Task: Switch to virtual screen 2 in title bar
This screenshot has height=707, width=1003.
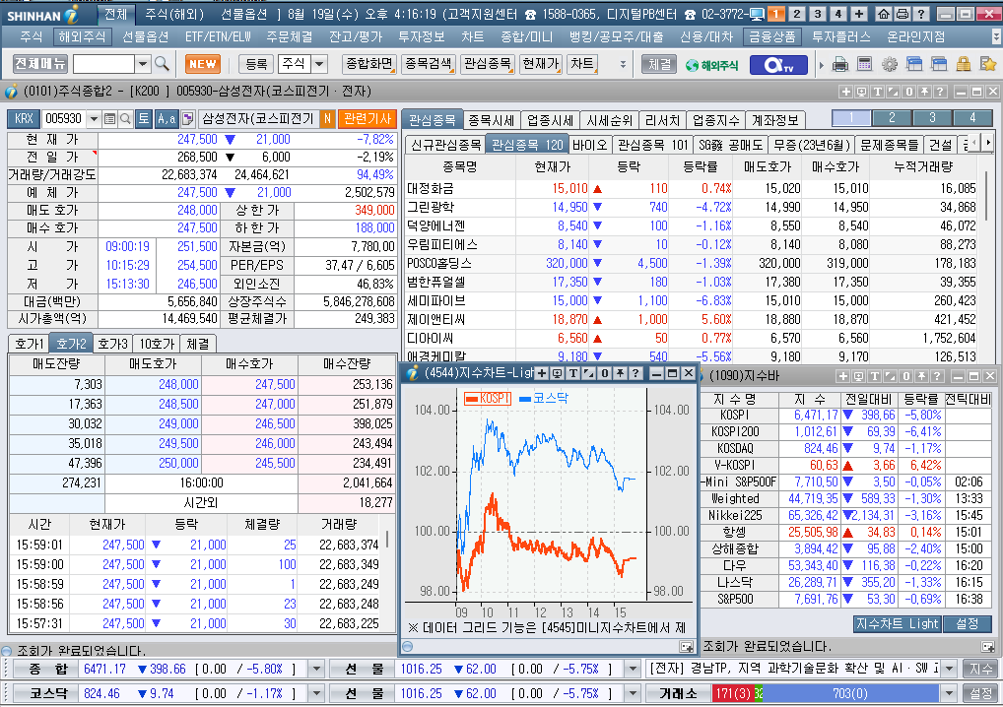Action: click(796, 14)
